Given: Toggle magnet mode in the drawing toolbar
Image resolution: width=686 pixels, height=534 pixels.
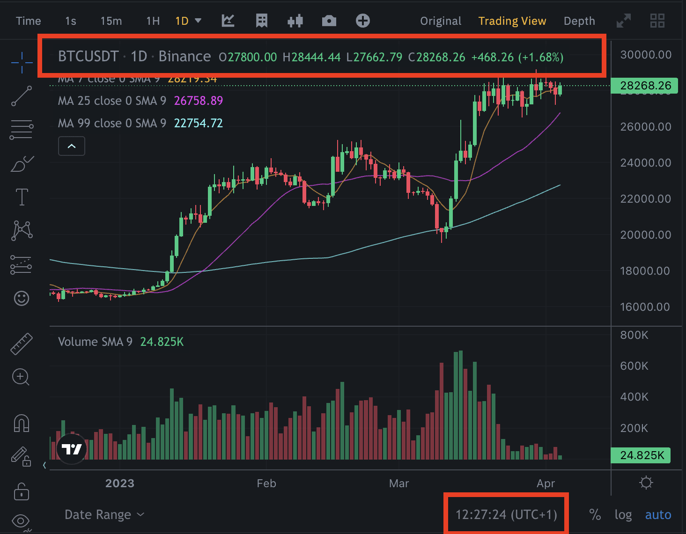Looking at the screenshot, I should [x=22, y=423].
